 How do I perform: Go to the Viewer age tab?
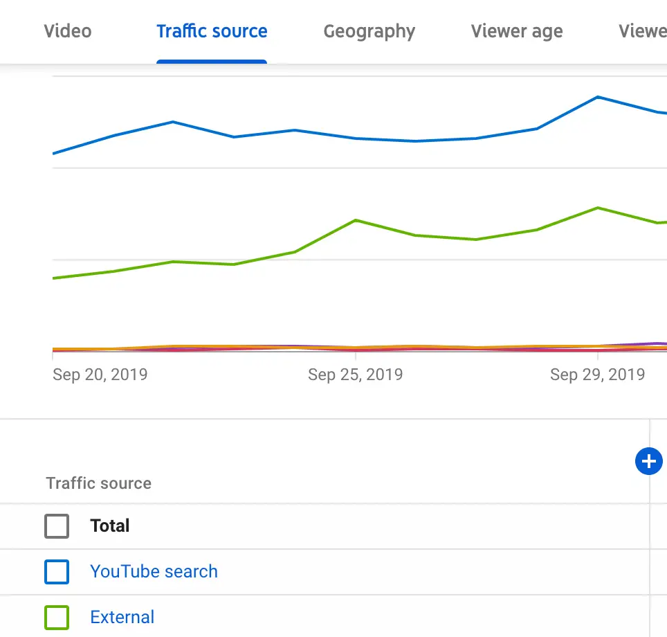[x=517, y=32]
